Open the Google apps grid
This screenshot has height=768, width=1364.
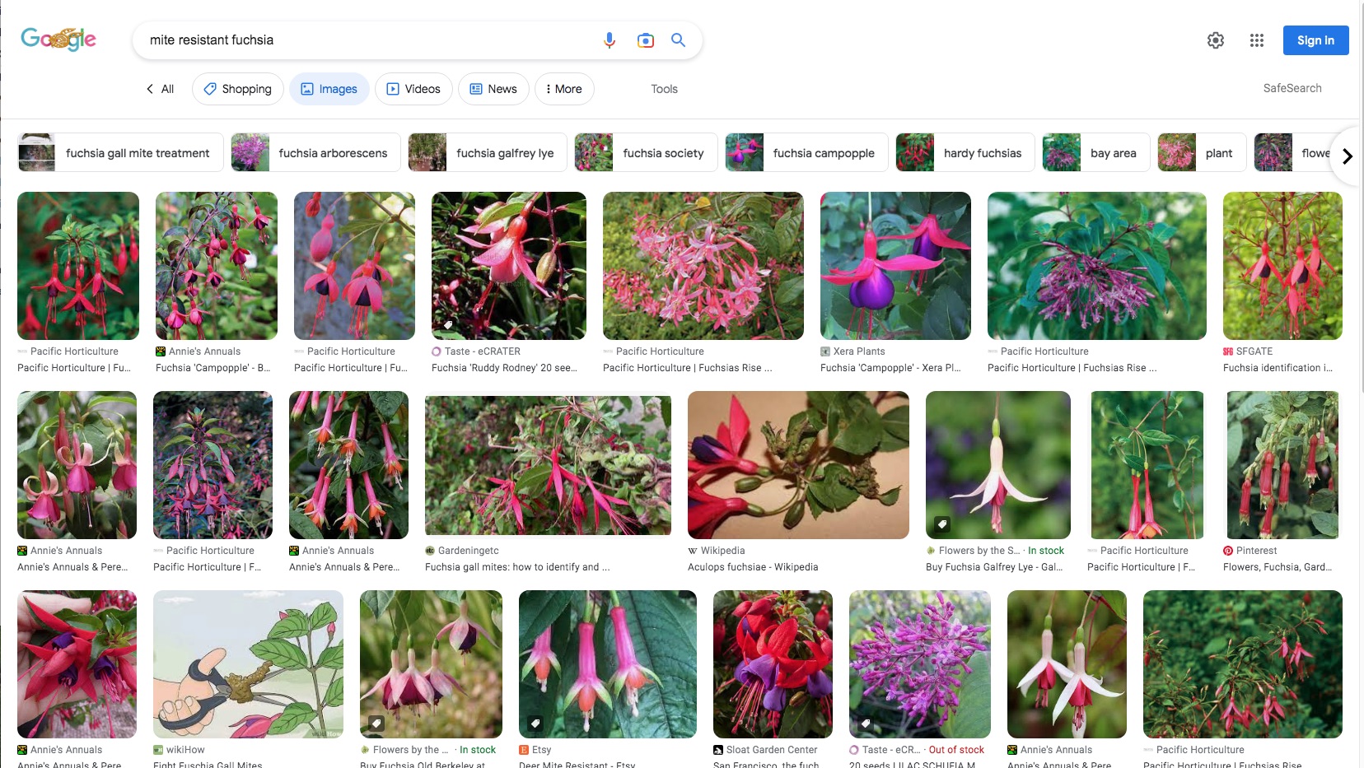(x=1256, y=40)
